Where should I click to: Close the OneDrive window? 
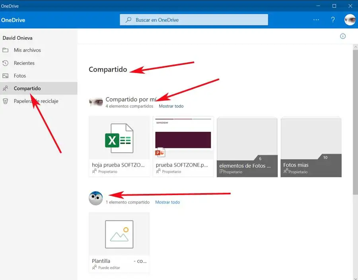click(x=350, y=6)
